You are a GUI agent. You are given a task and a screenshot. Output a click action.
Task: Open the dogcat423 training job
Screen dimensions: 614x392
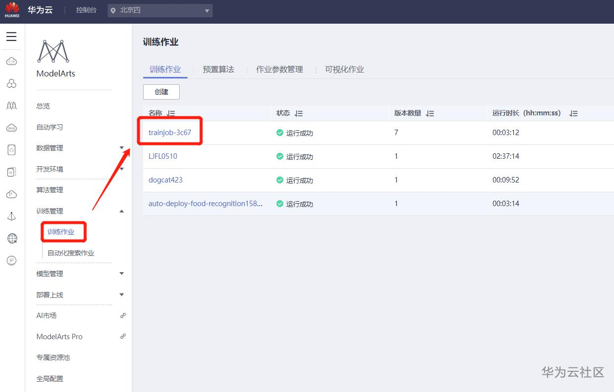pyautogui.click(x=165, y=180)
